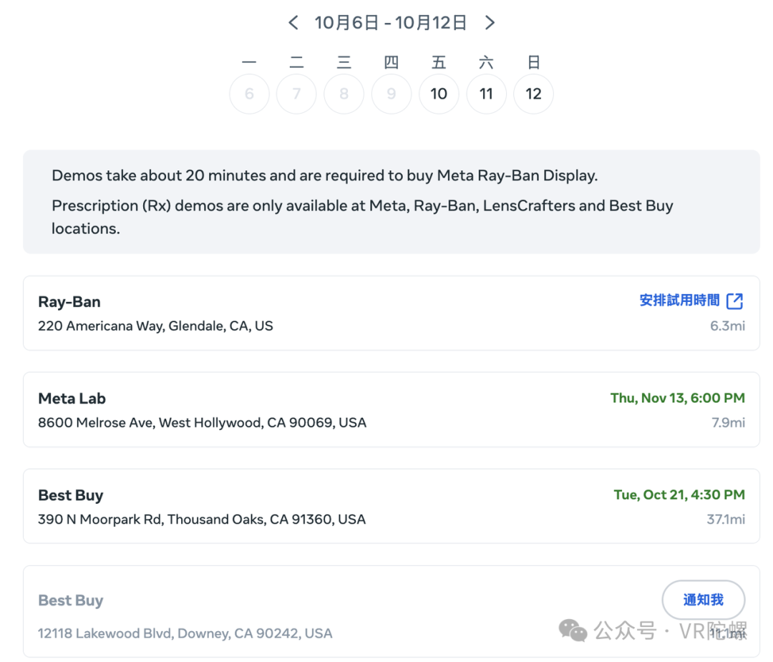
Task: Select Sunday the 12th
Action: pyautogui.click(x=533, y=94)
